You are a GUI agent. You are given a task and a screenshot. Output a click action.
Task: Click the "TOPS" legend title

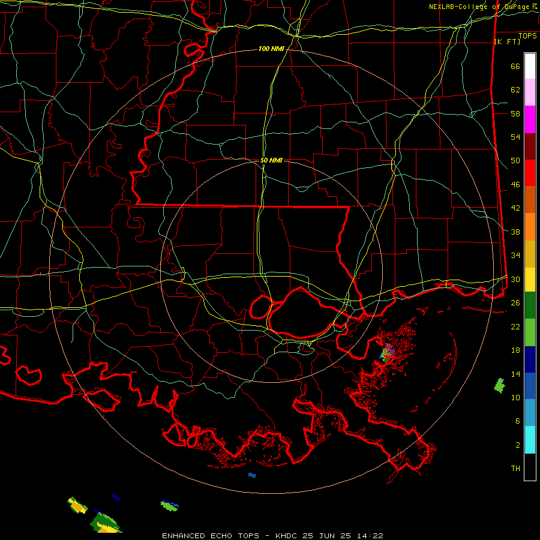click(x=527, y=35)
